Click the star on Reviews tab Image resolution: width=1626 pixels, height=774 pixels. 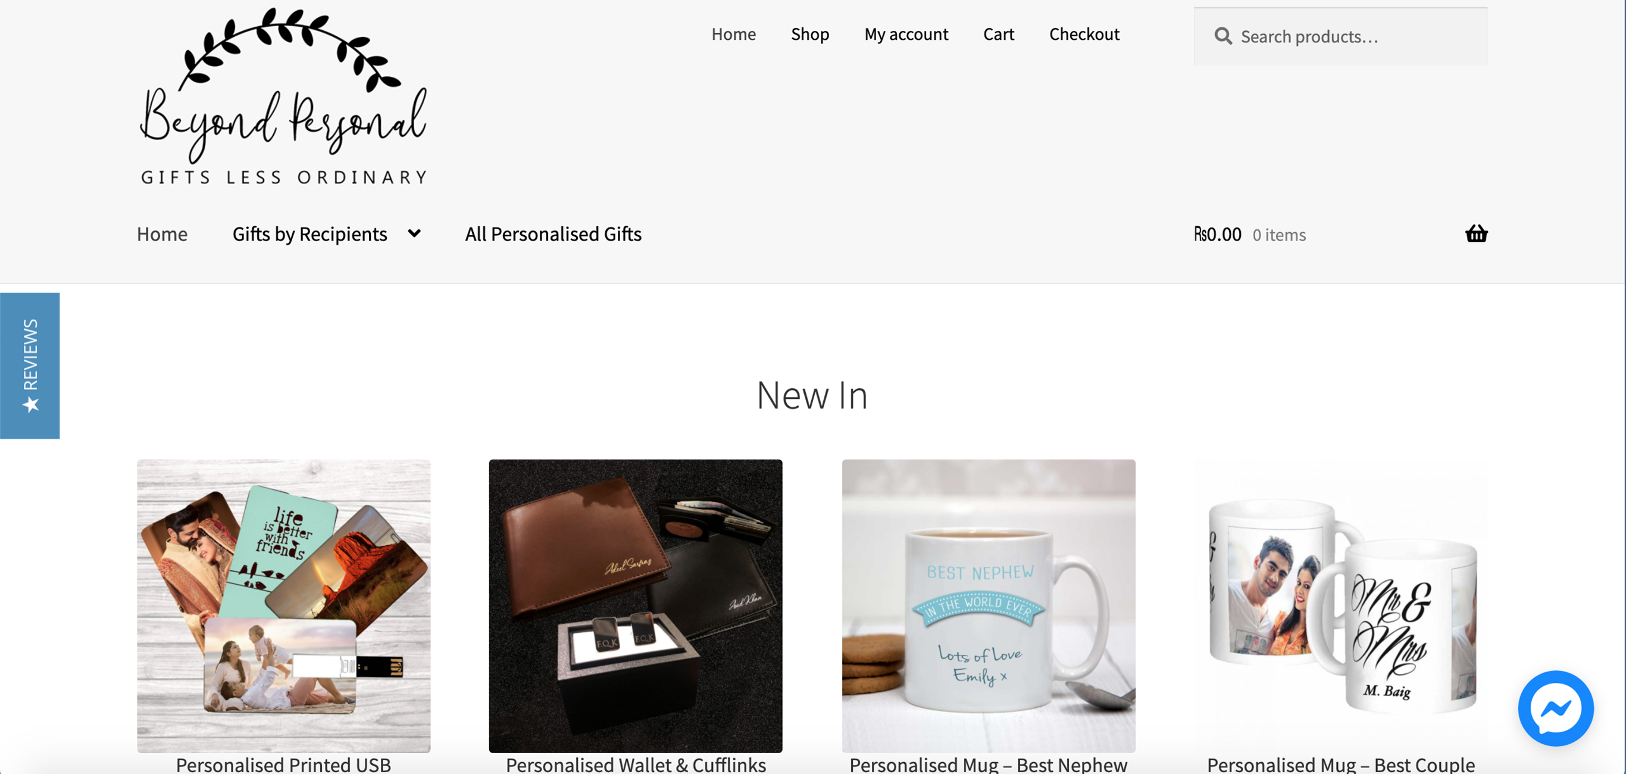[30, 405]
